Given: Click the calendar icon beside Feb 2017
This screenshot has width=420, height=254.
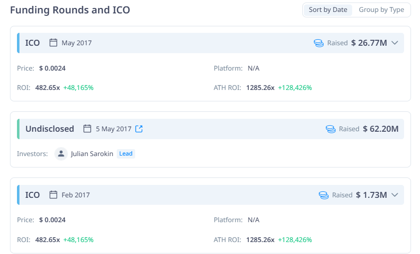Looking at the screenshot, I should [53, 195].
